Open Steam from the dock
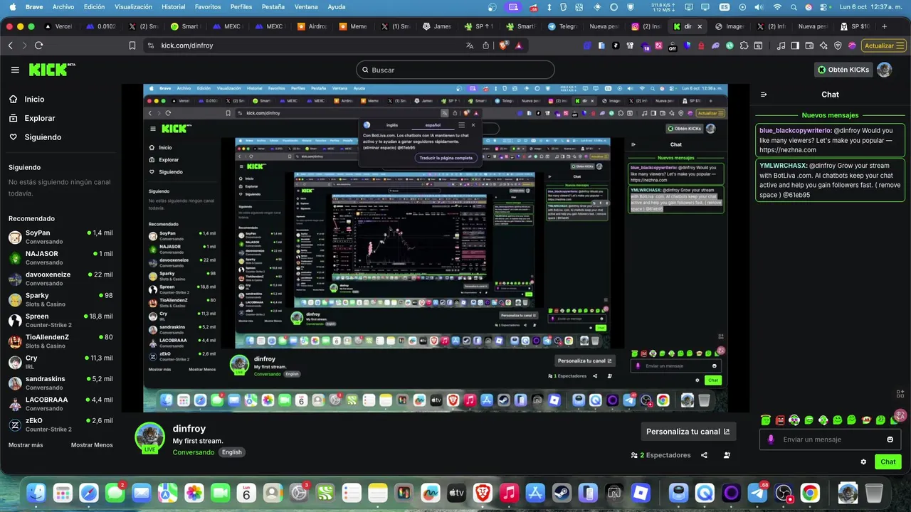The width and height of the screenshot is (911, 512). 562,492
